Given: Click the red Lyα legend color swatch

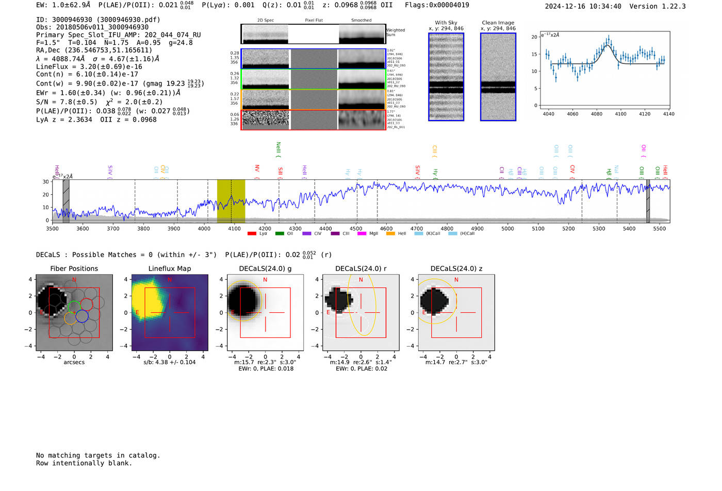Looking at the screenshot, I should [x=252, y=234].
